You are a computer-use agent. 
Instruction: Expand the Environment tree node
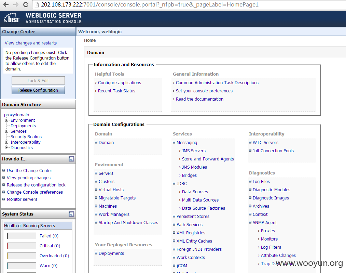click(x=6, y=120)
